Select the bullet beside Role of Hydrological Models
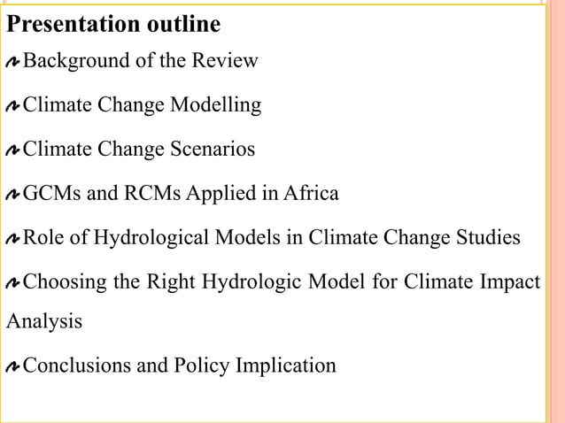This screenshot has height=423, width=565. tap(13, 239)
